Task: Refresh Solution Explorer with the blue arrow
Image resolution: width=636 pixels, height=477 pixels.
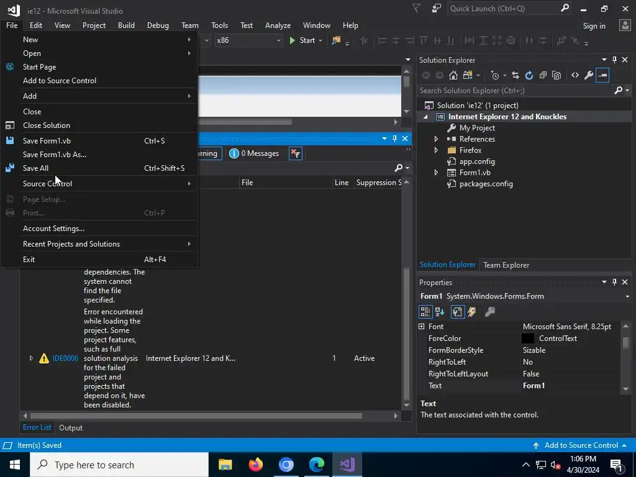Action: tap(529, 75)
